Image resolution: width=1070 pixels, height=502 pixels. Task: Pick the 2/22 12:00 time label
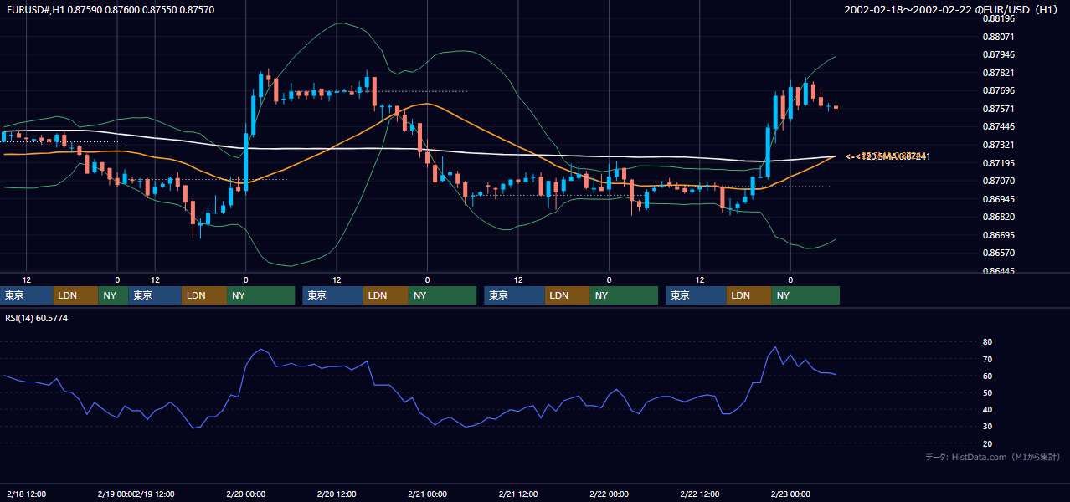pyautogui.click(x=701, y=494)
